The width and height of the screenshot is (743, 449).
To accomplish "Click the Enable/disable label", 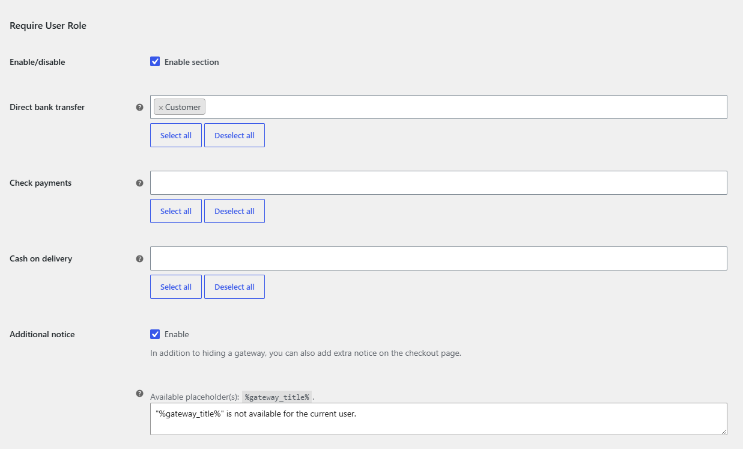I will point(37,62).
